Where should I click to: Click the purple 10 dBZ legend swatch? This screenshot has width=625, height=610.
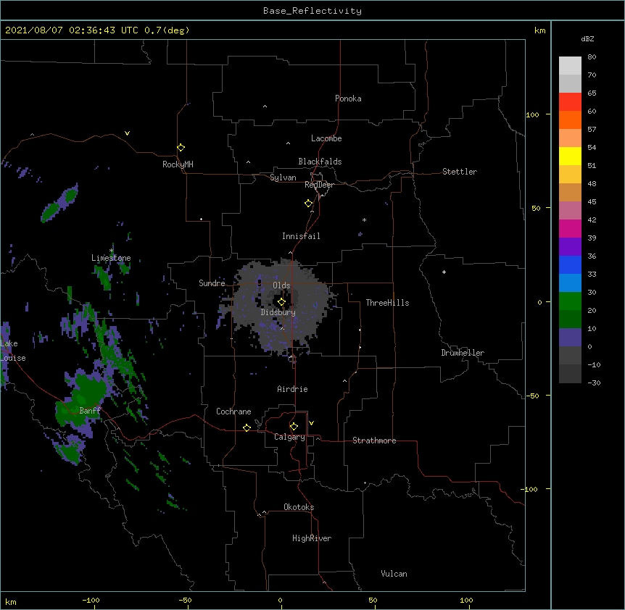click(x=570, y=338)
